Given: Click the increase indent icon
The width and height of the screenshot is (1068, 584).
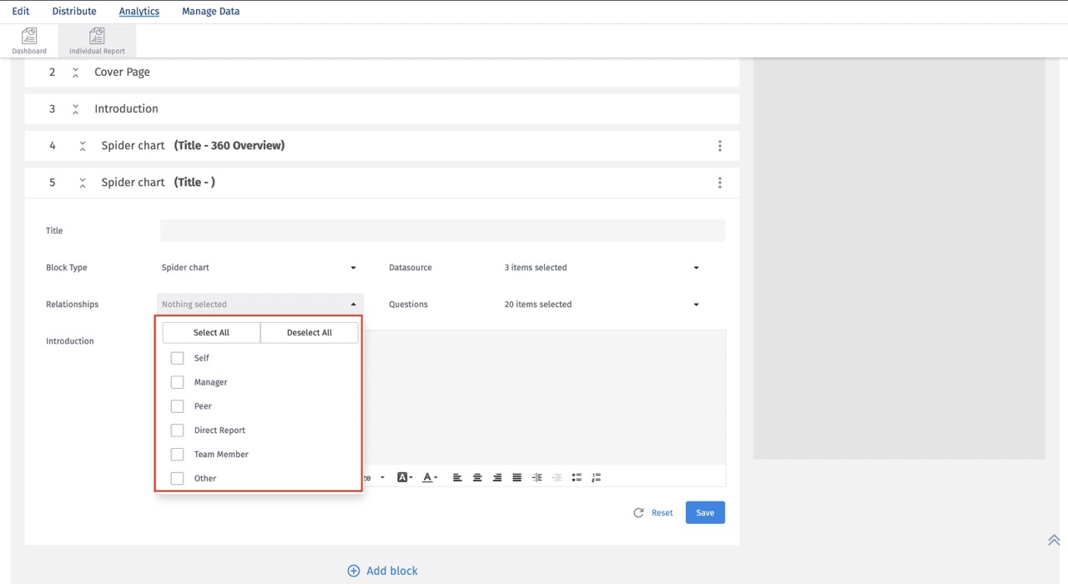Looking at the screenshot, I should pos(537,476).
